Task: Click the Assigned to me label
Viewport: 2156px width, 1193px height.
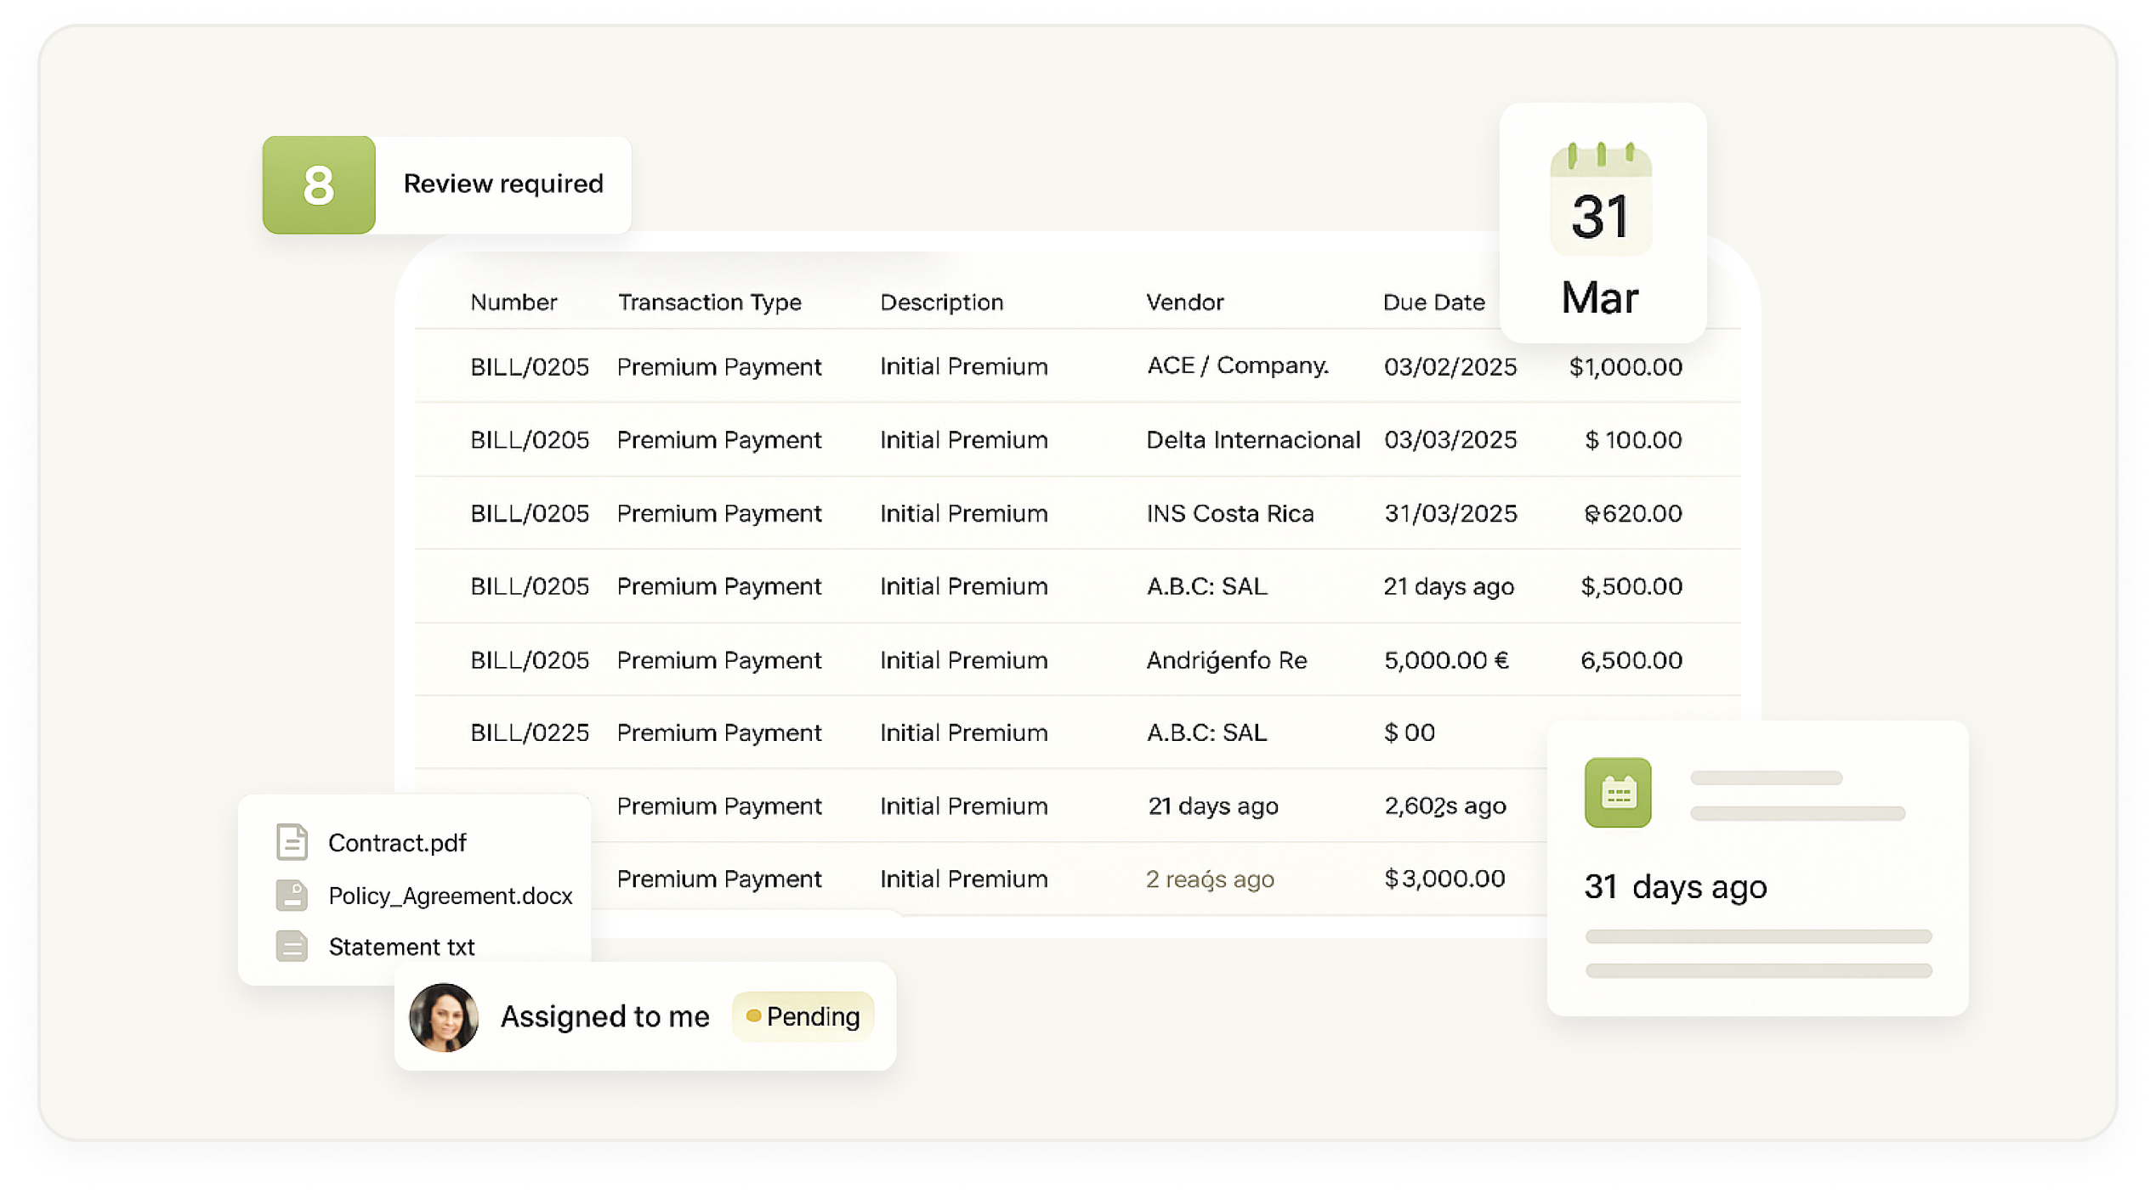Action: click(604, 1016)
